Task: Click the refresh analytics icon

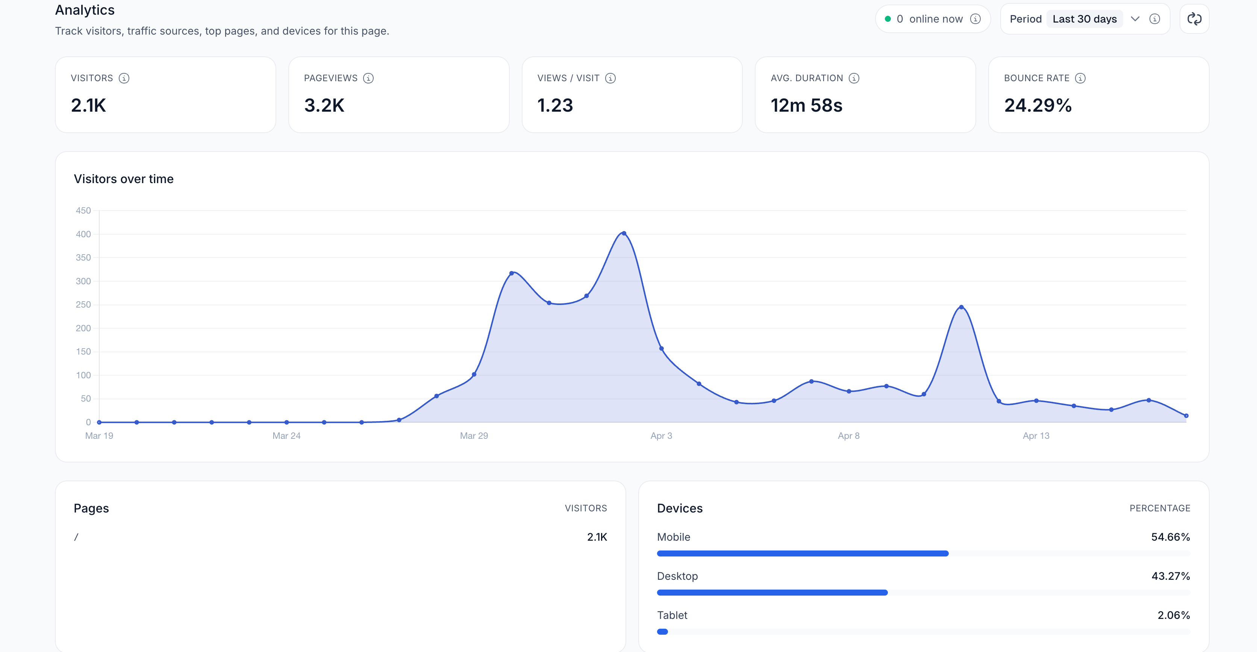Action: (x=1195, y=18)
